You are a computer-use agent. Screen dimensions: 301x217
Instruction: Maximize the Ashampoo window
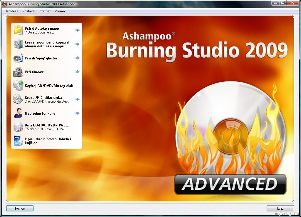[283, 3]
